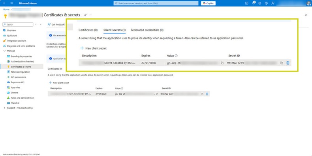
Task: Click the Copilot button
Action: coord(208,3)
